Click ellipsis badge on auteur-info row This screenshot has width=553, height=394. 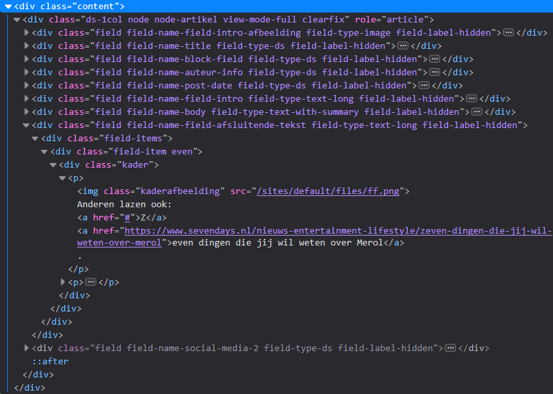(x=434, y=73)
